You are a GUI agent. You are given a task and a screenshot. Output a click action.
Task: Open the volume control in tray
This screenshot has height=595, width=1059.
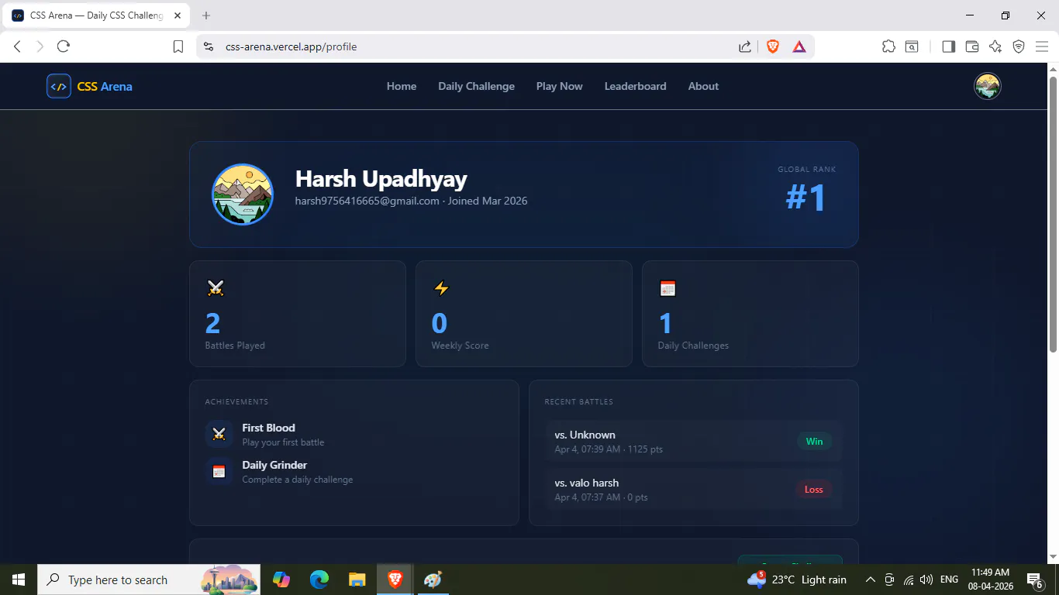tap(926, 580)
